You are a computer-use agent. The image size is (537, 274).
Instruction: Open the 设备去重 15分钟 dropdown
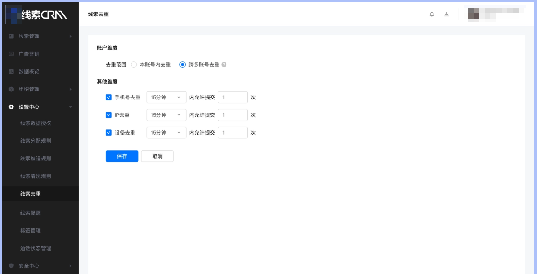pyautogui.click(x=166, y=132)
